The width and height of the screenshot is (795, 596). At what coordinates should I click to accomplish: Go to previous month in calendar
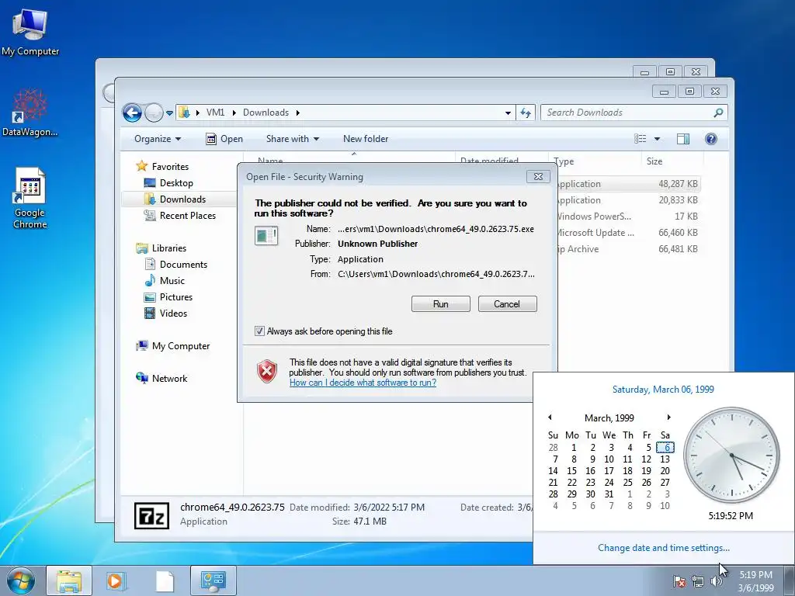click(x=550, y=418)
